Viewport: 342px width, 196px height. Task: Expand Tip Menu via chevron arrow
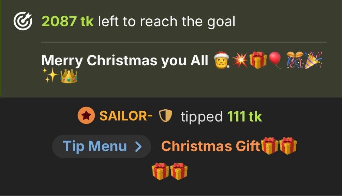(x=138, y=147)
